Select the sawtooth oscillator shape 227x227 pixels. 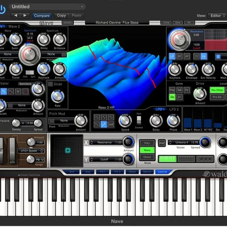tap(11, 91)
